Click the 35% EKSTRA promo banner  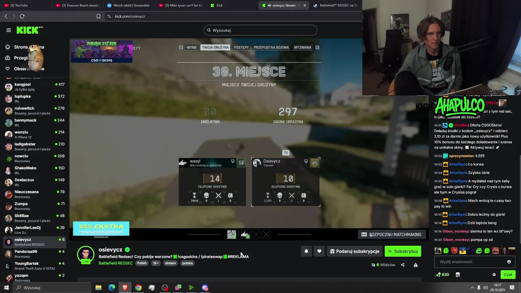pyautogui.click(x=101, y=229)
